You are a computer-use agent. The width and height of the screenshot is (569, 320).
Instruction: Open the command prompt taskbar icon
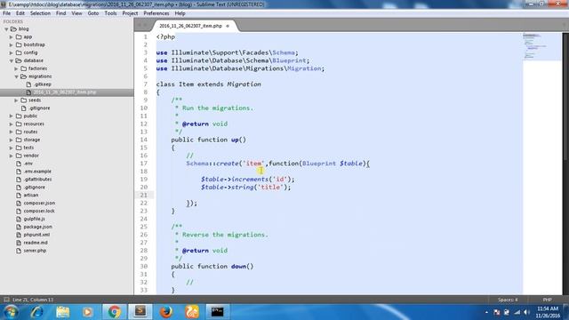(217, 312)
